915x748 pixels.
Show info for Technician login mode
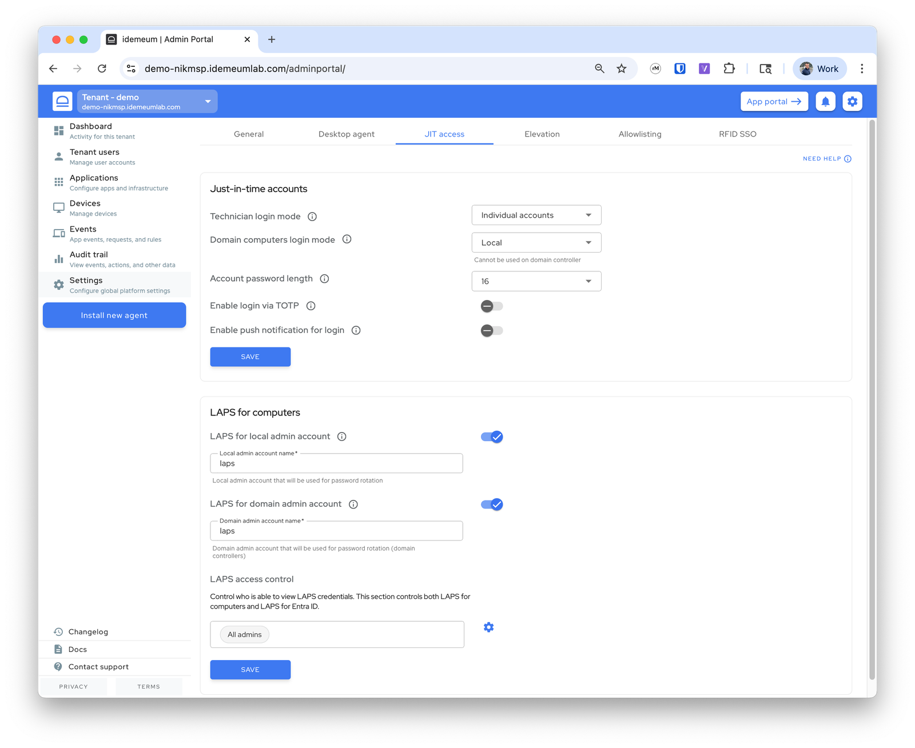[x=312, y=217]
